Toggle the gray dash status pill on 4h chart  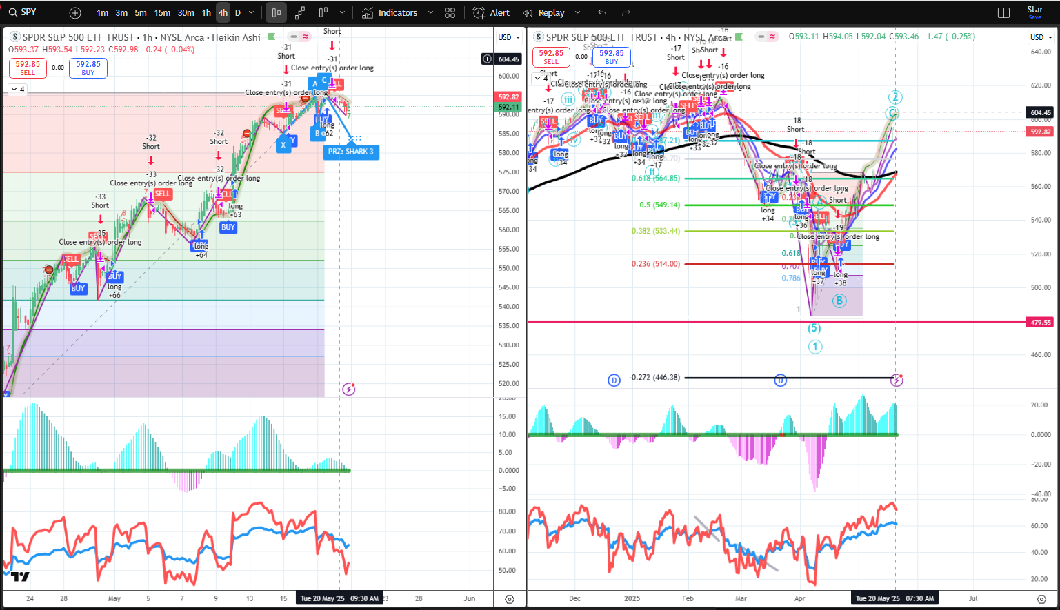point(761,37)
